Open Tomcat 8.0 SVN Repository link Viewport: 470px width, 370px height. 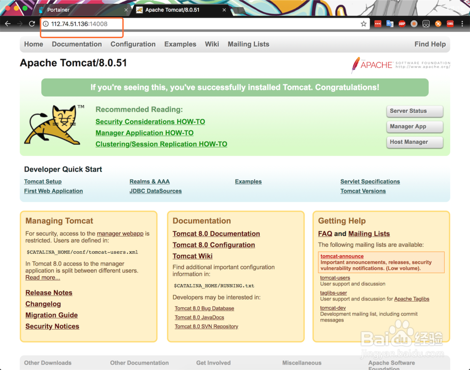[x=206, y=326]
